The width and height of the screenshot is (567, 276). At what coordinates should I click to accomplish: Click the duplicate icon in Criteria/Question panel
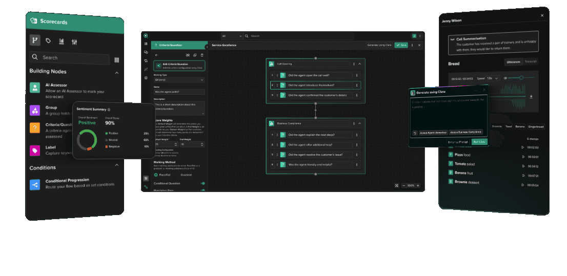(195, 55)
